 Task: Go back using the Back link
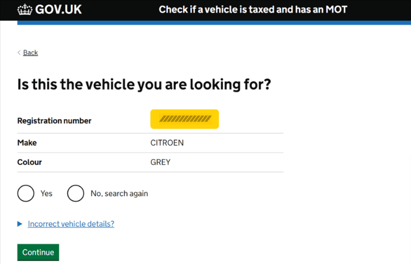[31, 53]
